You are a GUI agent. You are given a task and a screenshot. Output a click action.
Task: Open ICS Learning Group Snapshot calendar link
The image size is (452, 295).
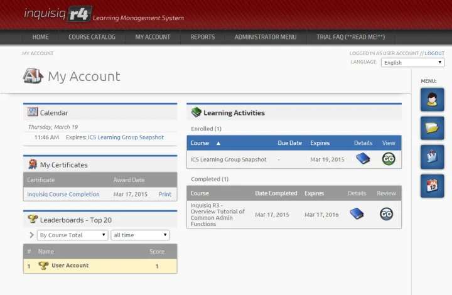(x=126, y=137)
